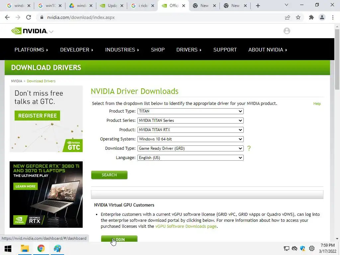Image resolution: width=340 pixels, height=255 pixels.
Task: Click LEARN MORE on RTX laptops ad
Action: point(25,186)
